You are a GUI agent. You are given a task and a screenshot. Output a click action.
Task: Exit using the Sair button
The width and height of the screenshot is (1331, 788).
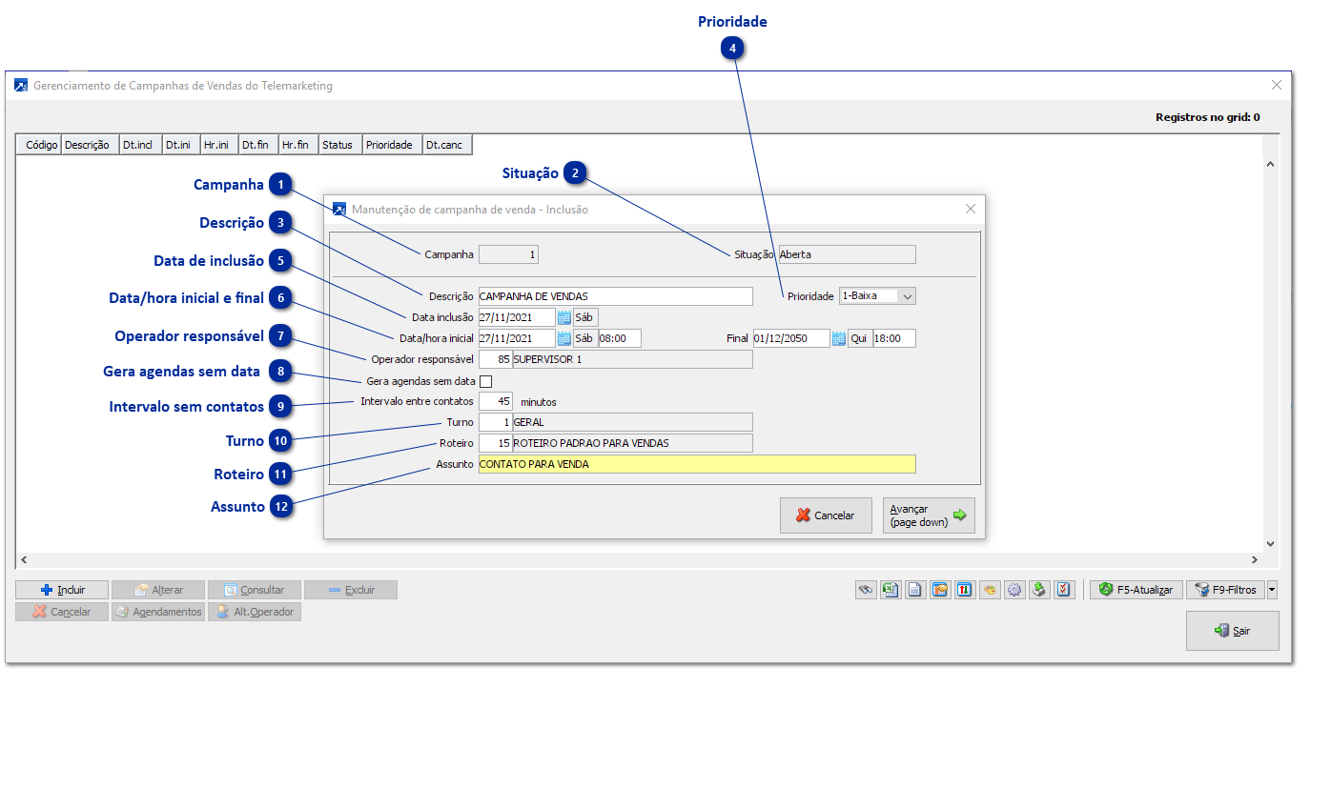[1232, 631]
